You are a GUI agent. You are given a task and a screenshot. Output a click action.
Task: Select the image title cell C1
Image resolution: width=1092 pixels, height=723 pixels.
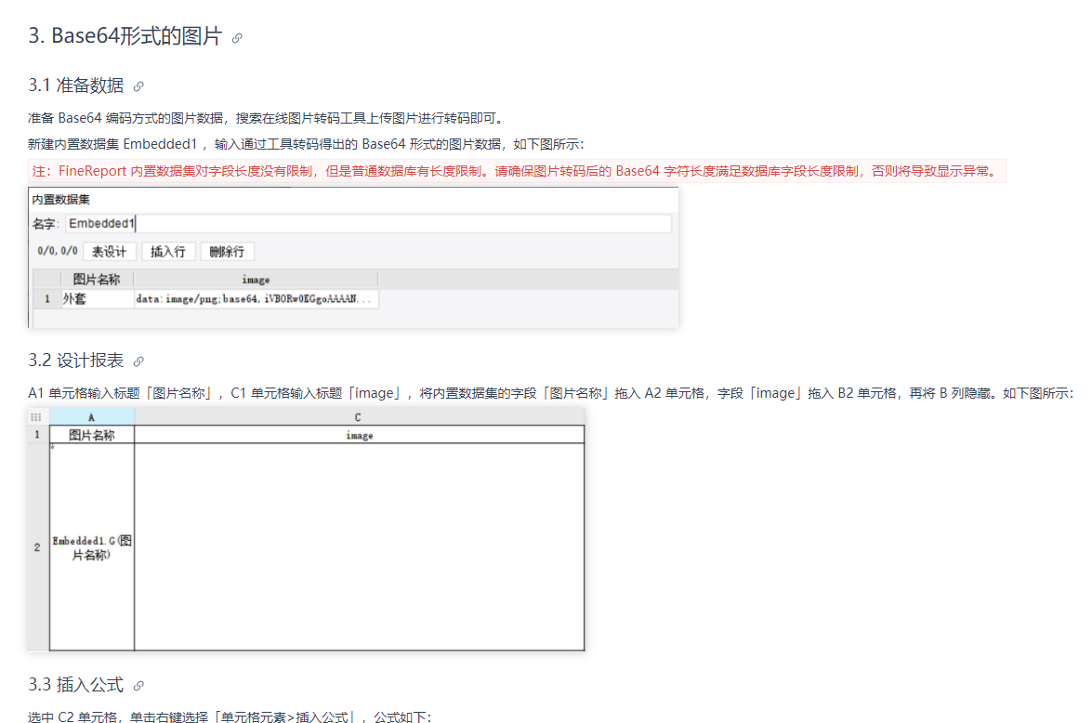click(360, 435)
